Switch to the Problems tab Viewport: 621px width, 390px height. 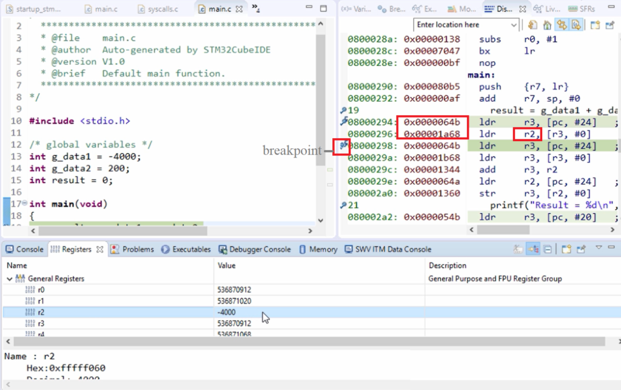click(132, 249)
